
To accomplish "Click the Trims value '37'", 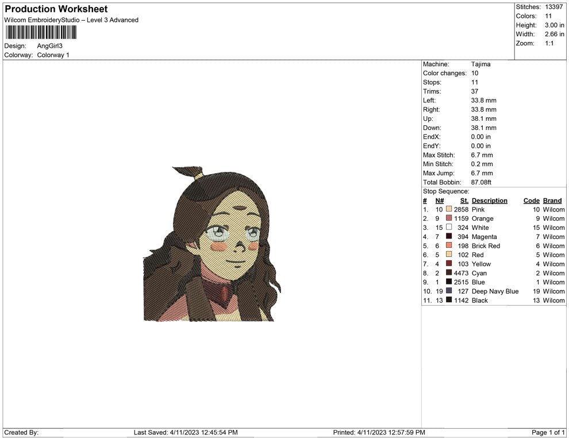I will coord(475,91).
